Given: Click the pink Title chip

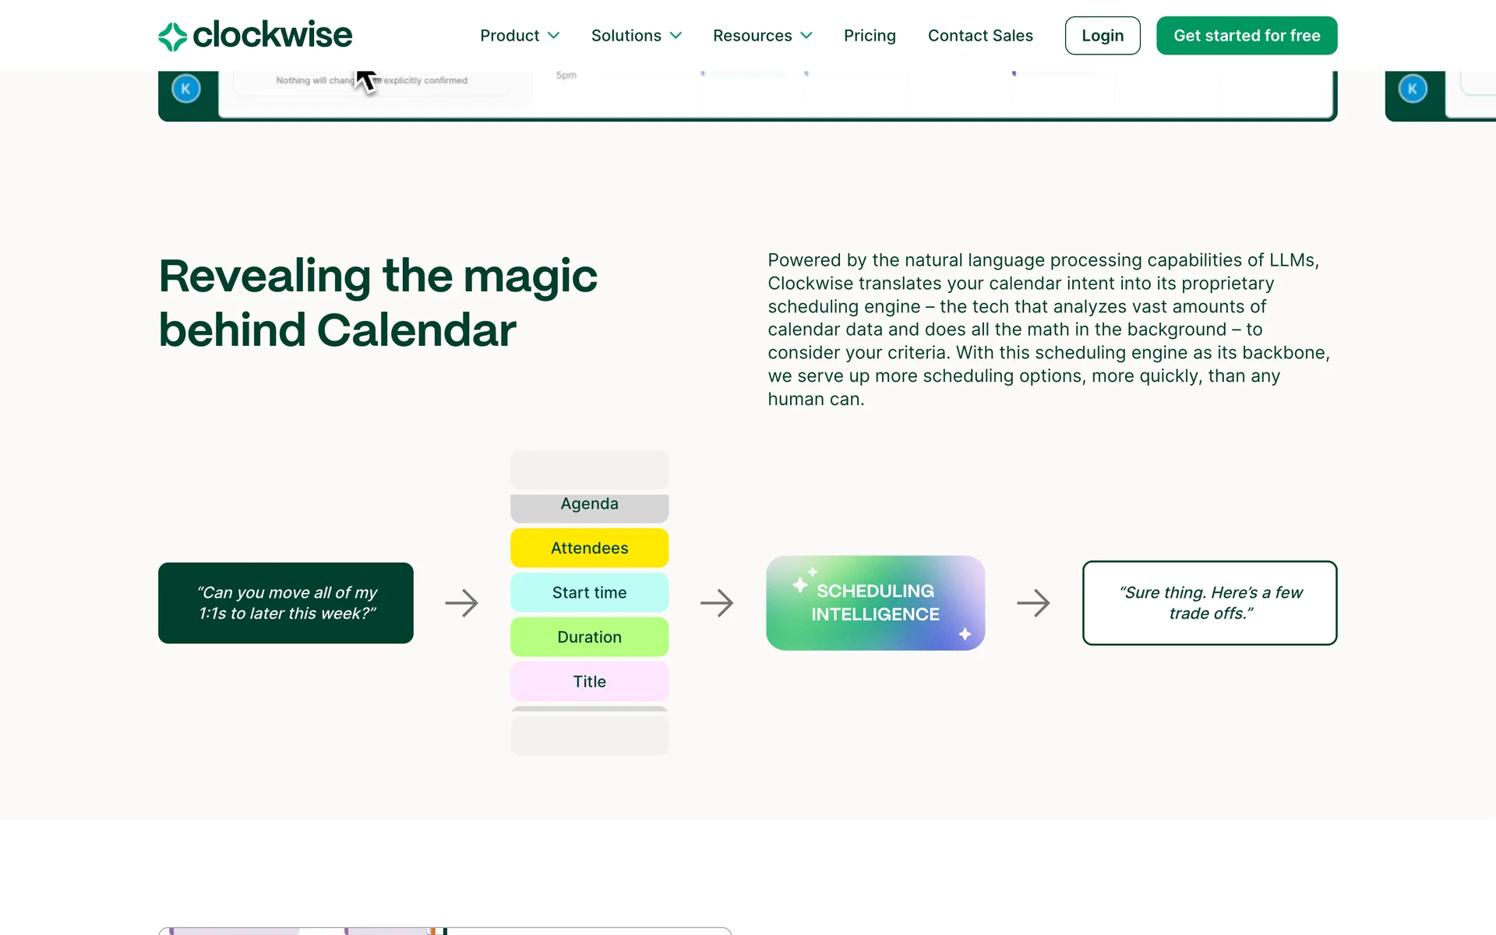Looking at the screenshot, I should click(x=590, y=681).
